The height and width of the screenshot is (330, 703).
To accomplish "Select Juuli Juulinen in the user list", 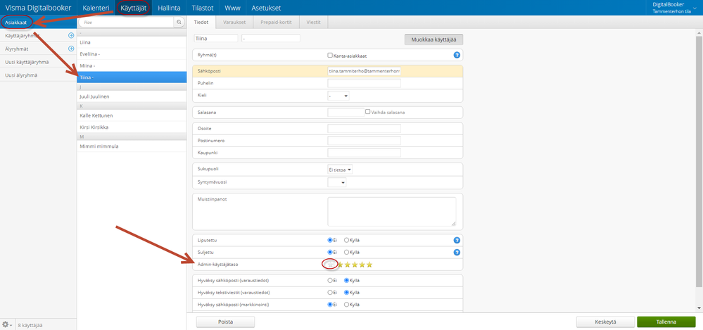I will [132, 96].
